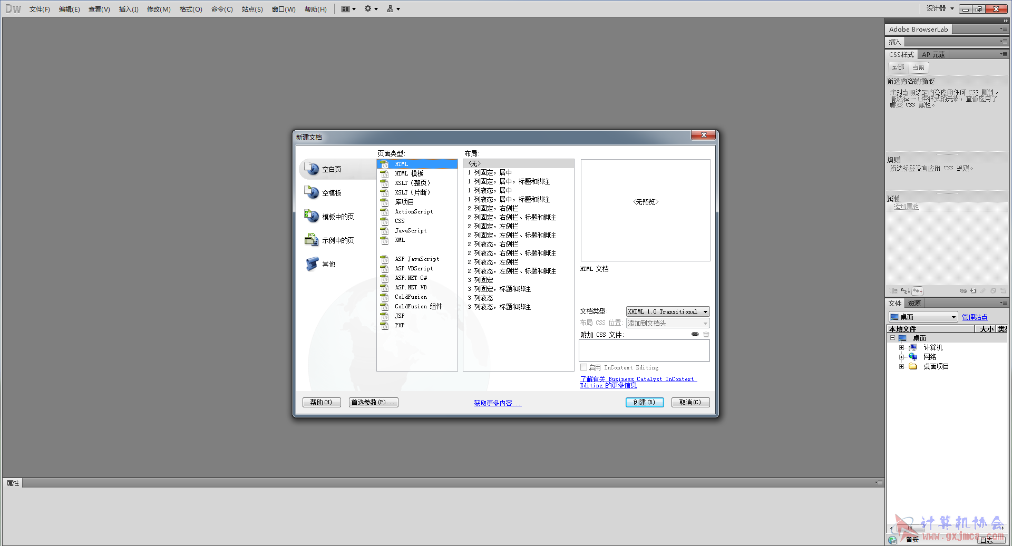Switch to the 资源 tab

[914, 303]
